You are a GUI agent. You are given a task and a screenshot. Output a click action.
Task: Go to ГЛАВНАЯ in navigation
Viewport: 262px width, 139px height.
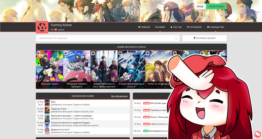[144, 27]
